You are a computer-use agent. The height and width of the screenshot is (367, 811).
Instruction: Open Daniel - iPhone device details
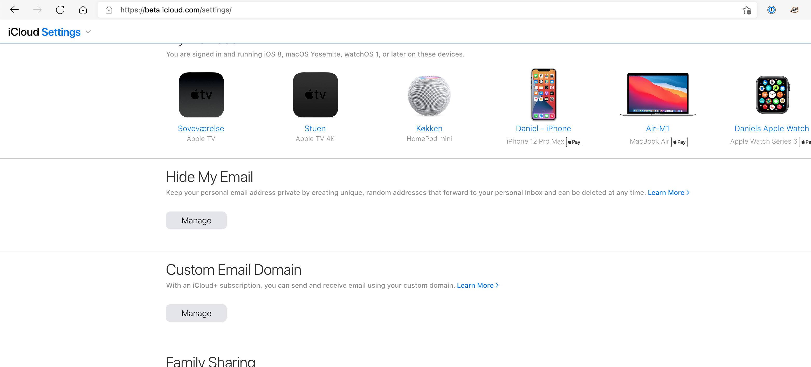pos(544,108)
